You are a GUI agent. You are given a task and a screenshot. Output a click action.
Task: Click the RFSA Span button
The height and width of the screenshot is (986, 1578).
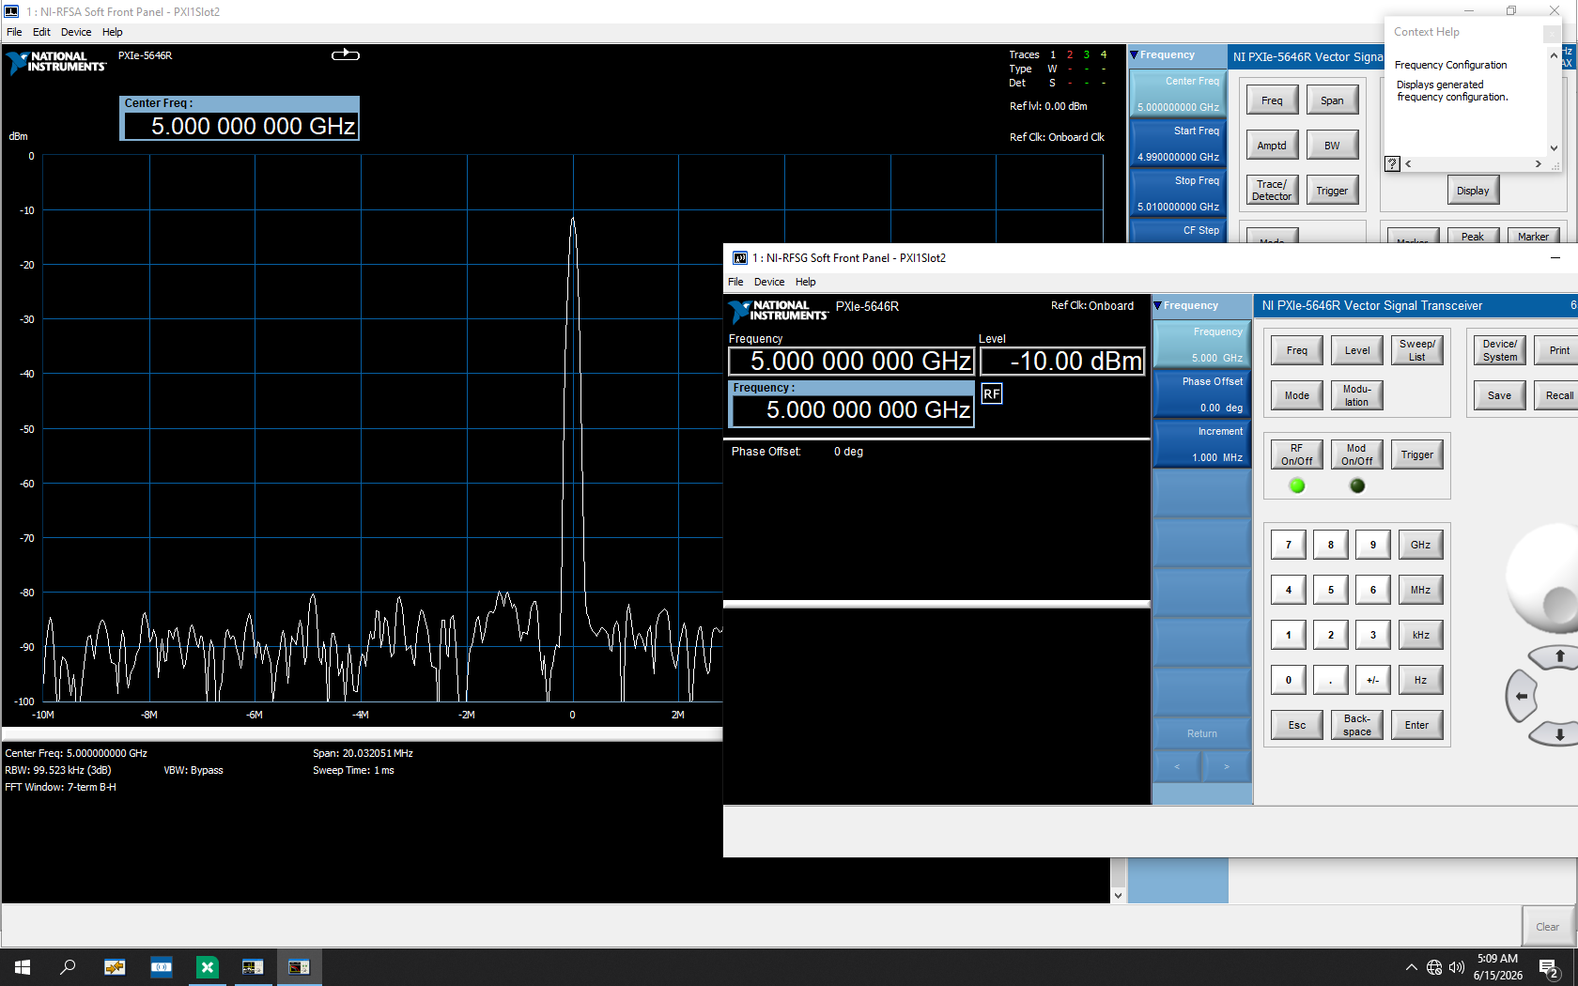click(1332, 100)
